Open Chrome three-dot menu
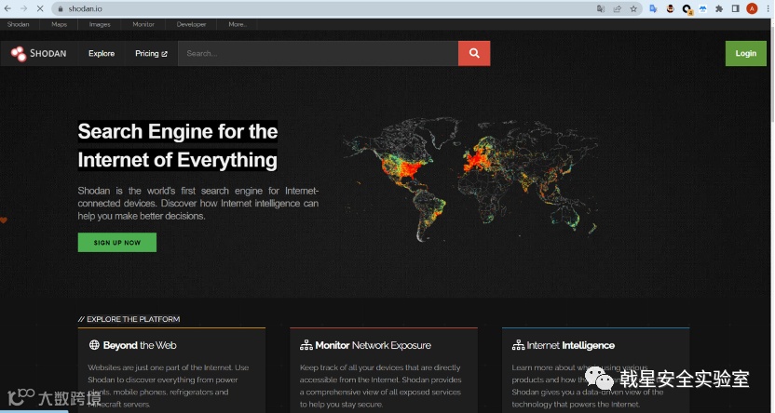 768,9
